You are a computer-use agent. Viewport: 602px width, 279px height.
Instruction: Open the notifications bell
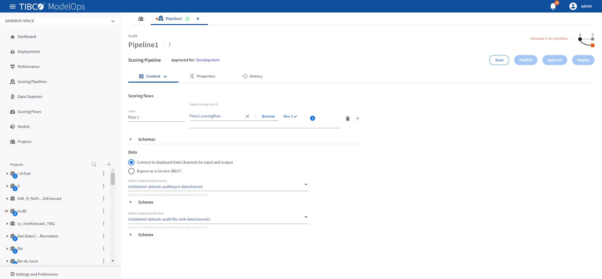tap(553, 7)
